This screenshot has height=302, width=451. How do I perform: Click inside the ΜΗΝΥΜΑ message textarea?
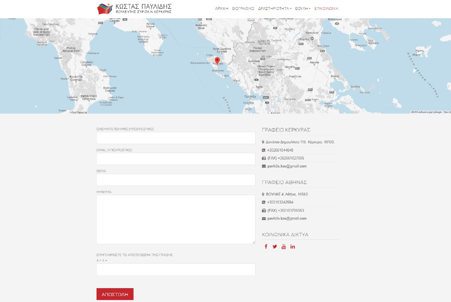click(176, 219)
